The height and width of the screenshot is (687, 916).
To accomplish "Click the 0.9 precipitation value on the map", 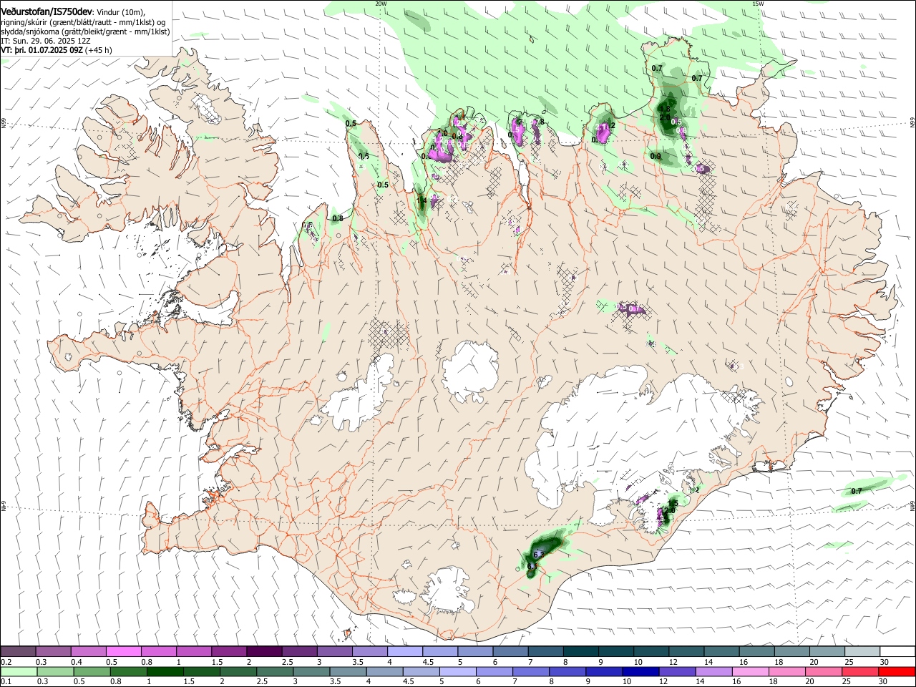I will (656, 156).
